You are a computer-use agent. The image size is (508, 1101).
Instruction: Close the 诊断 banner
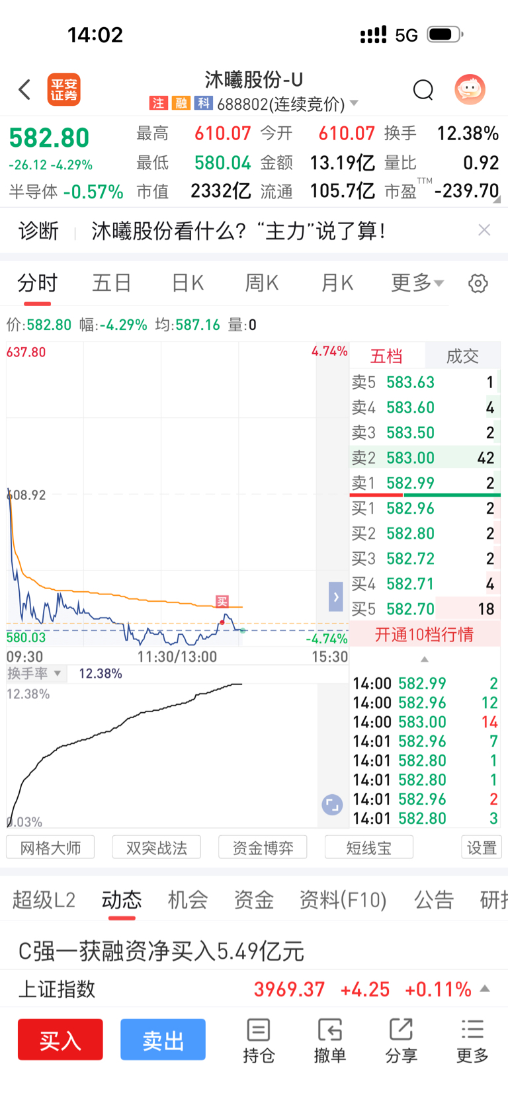(484, 230)
